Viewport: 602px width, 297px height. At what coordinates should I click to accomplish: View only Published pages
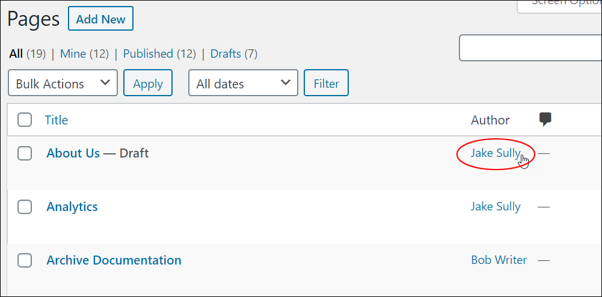(148, 54)
